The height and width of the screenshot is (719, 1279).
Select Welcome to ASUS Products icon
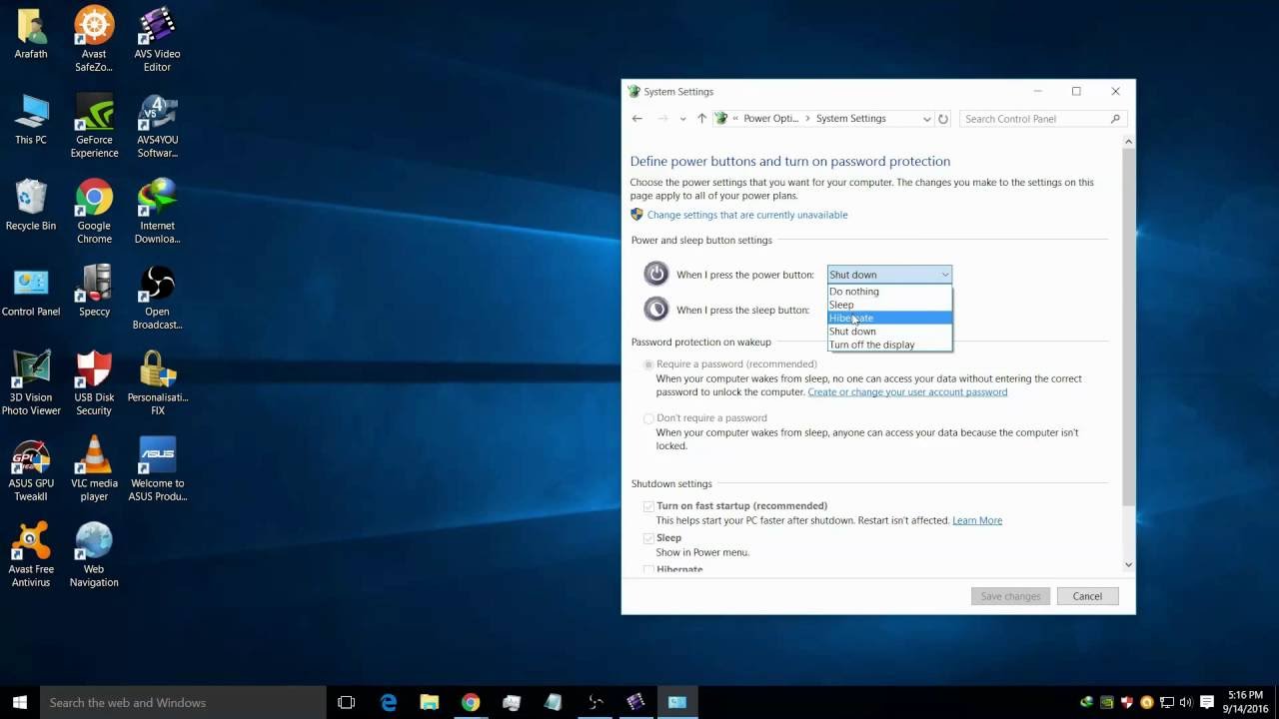[x=157, y=469]
